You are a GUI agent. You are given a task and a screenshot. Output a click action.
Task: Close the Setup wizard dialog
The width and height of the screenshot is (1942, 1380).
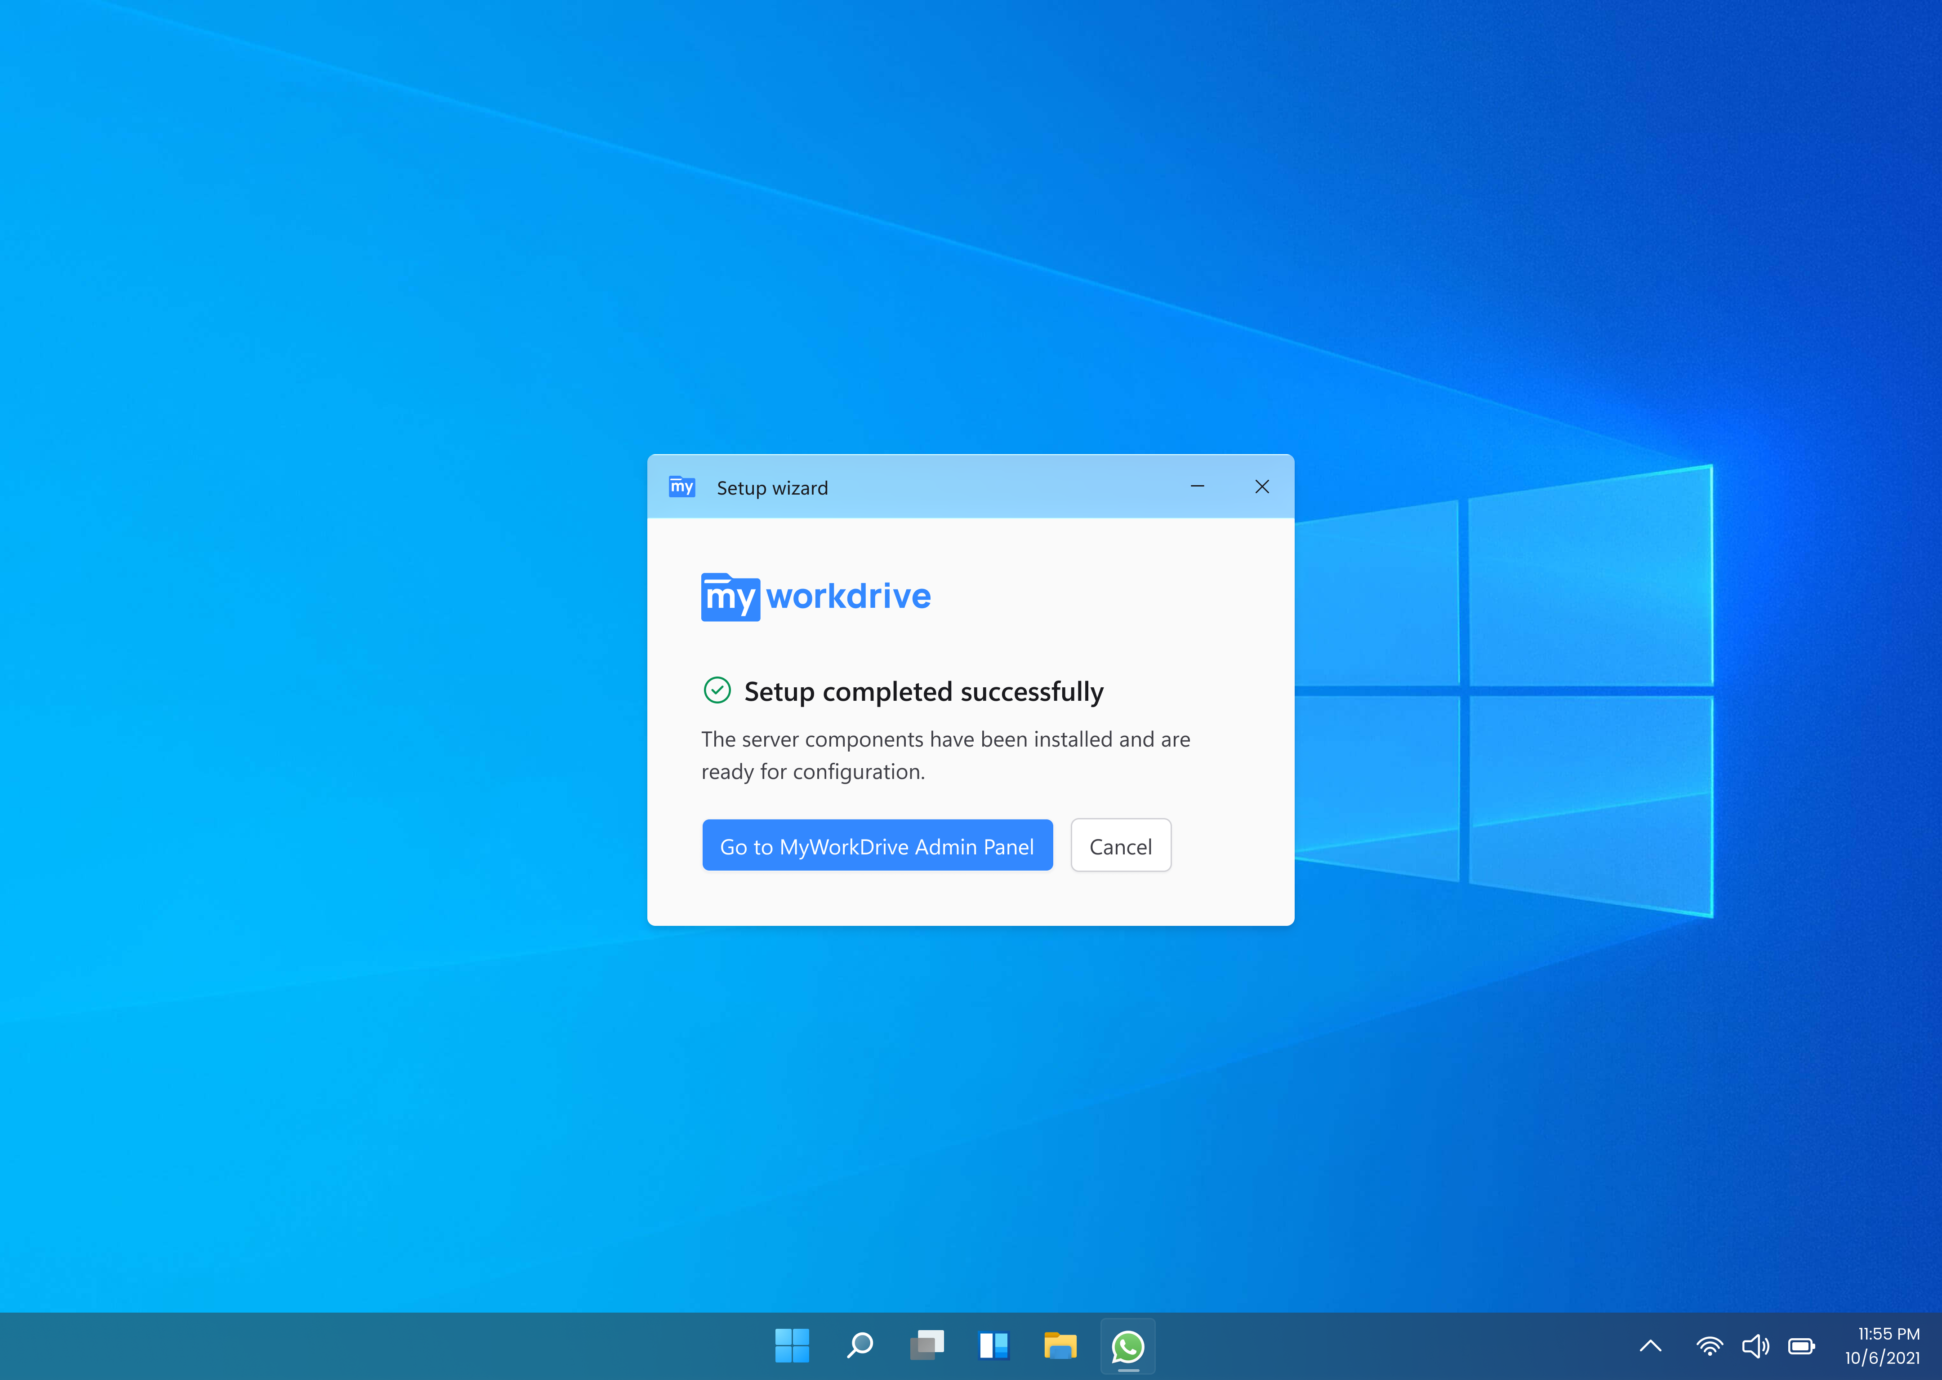pos(1262,486)
